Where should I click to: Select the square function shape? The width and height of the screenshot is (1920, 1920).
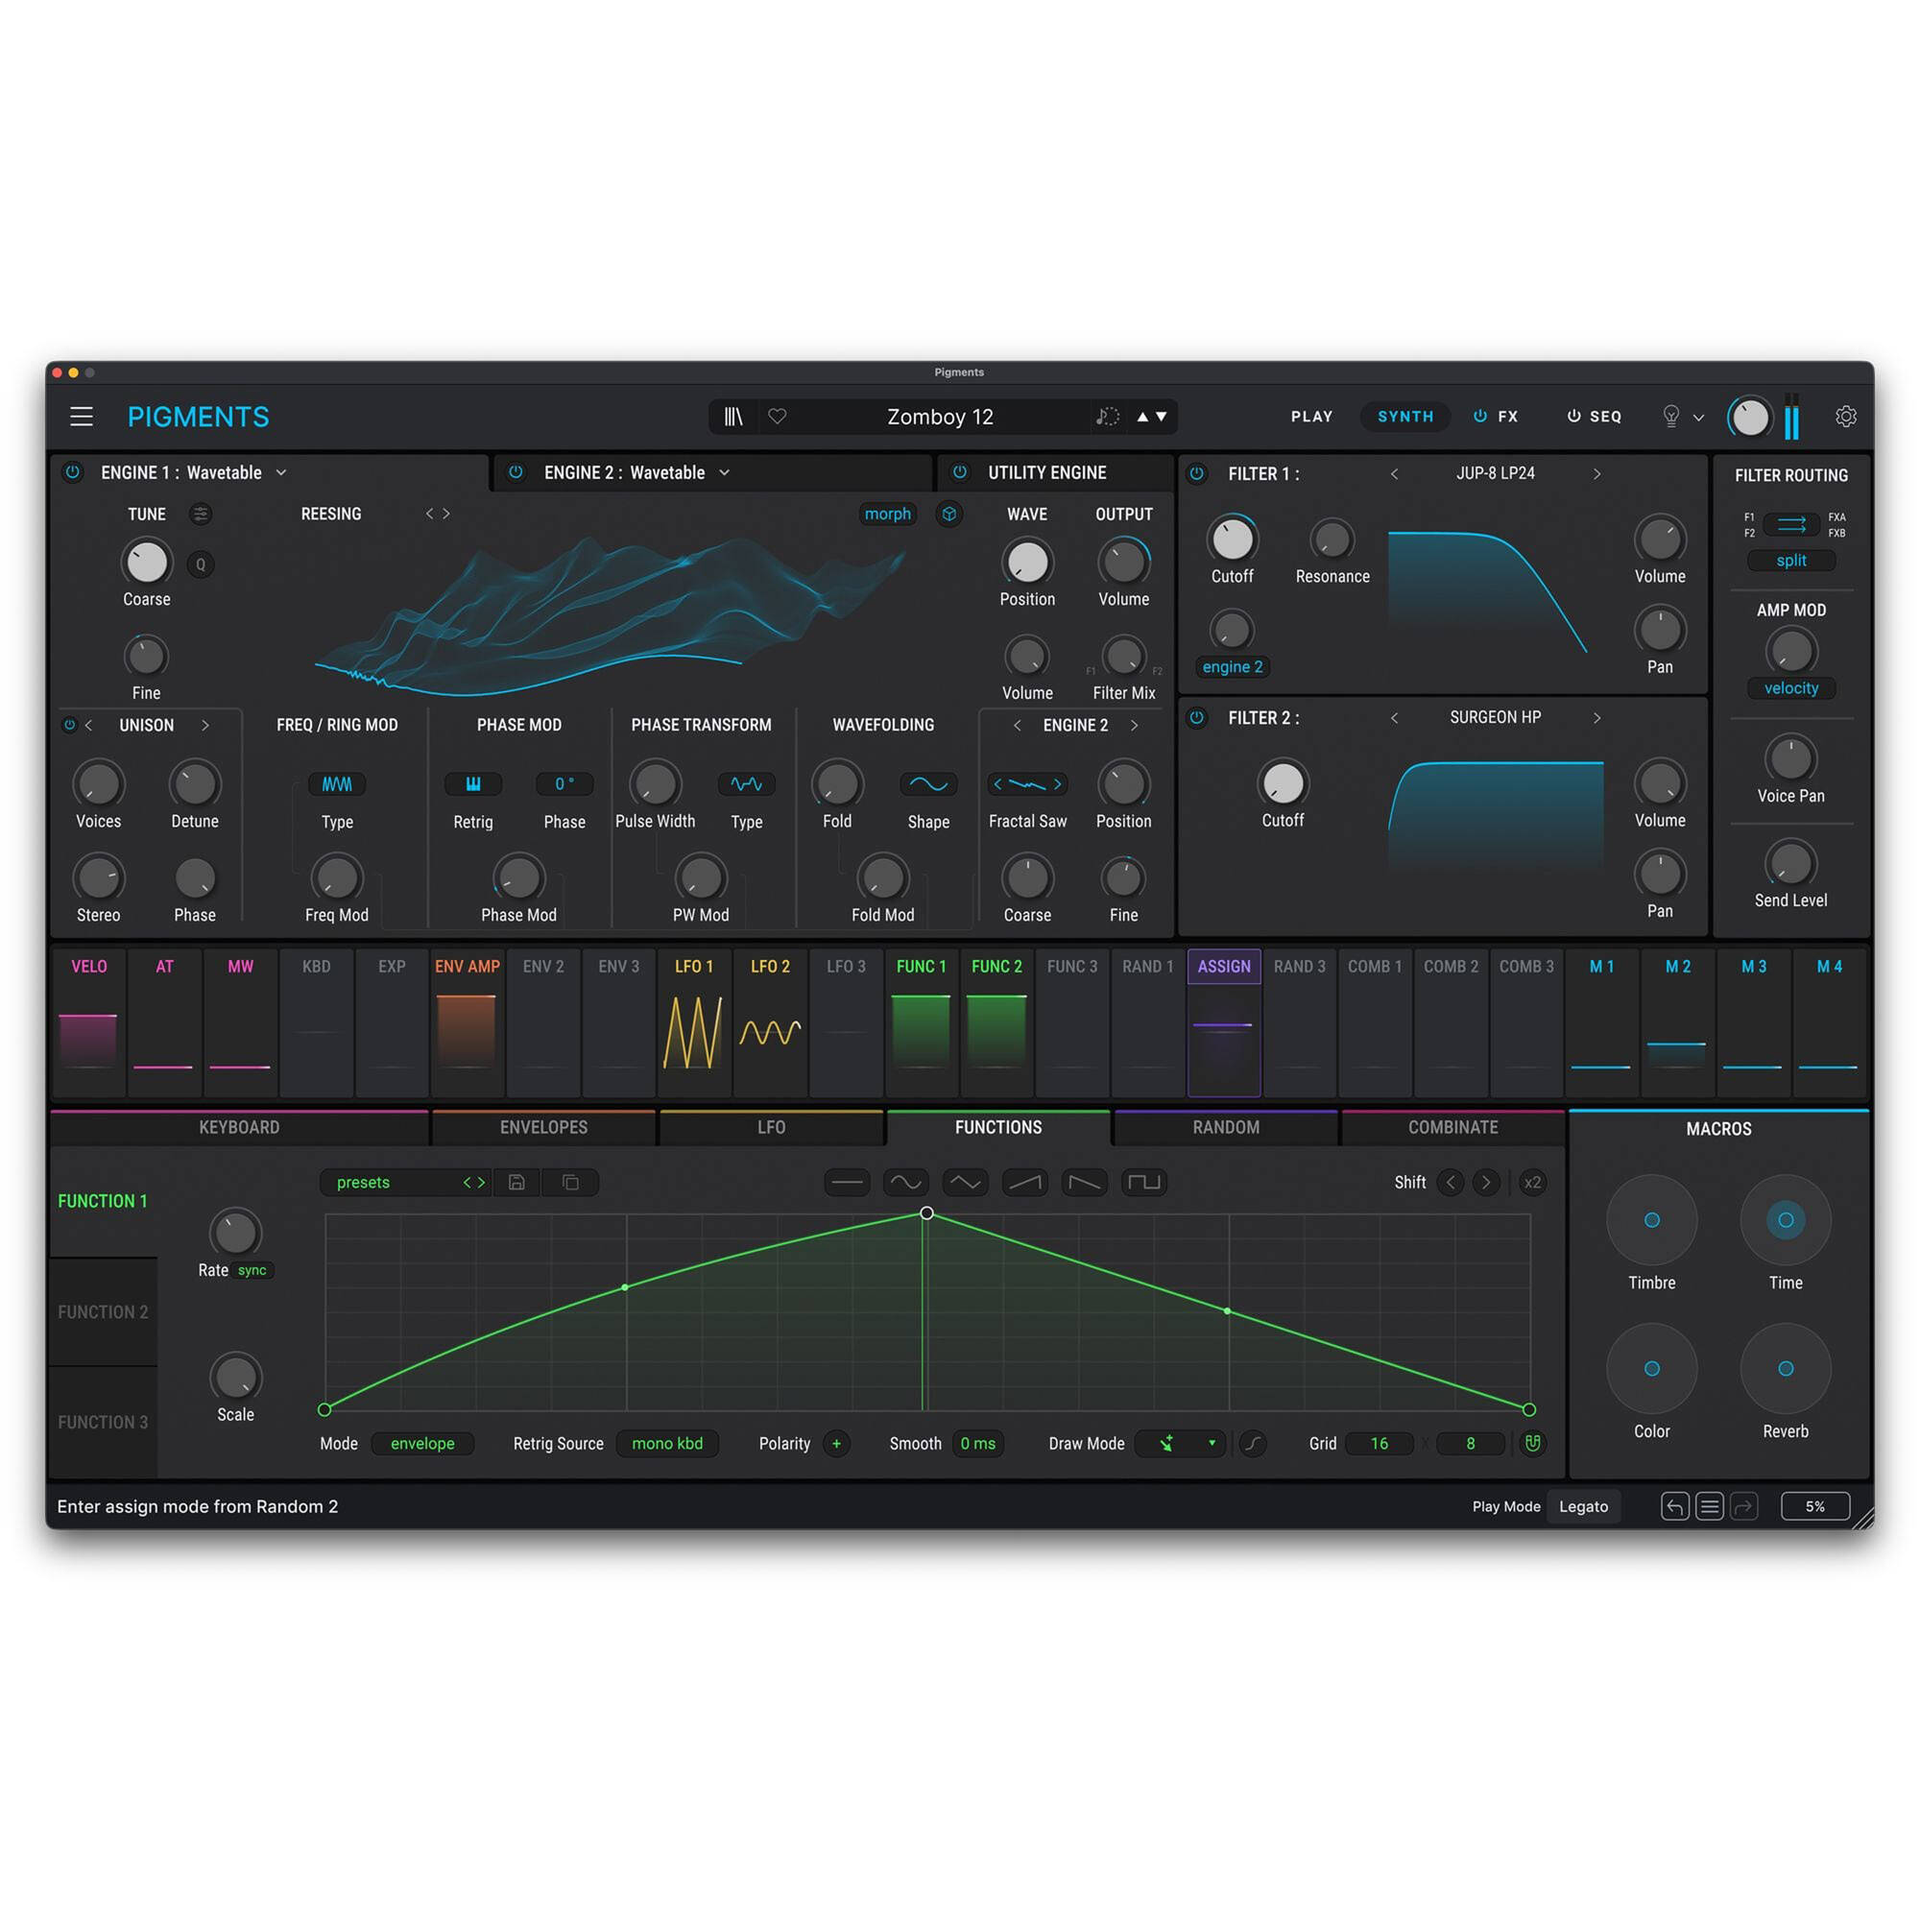[1144, 1182]
